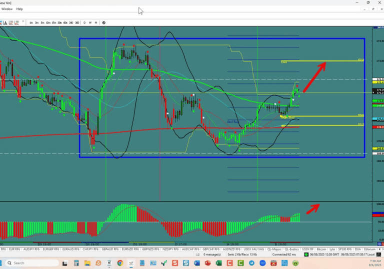Open Excel from the taskbar
Image resolution: width=384 pixels, height=269 pixels.
(x=218, y=263)
